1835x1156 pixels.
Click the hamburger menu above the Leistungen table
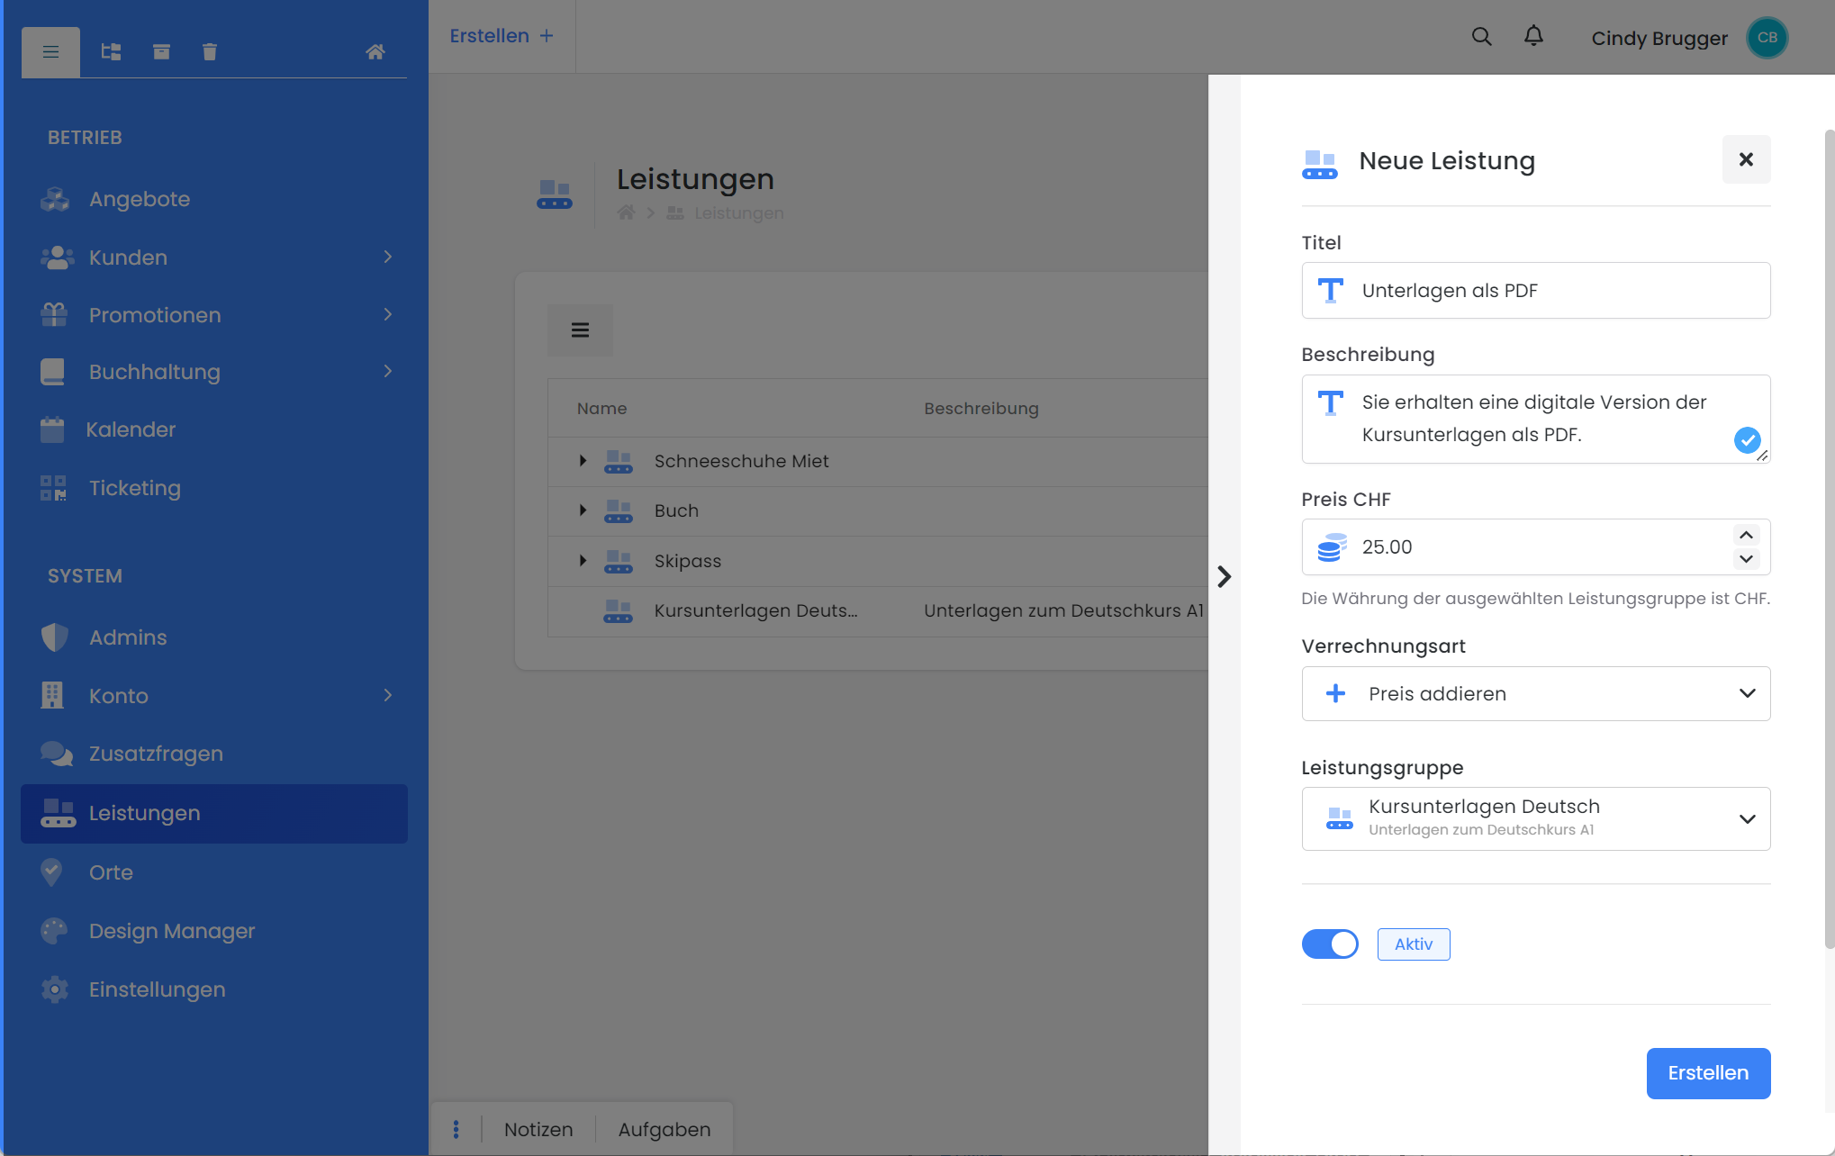point(580,330)
